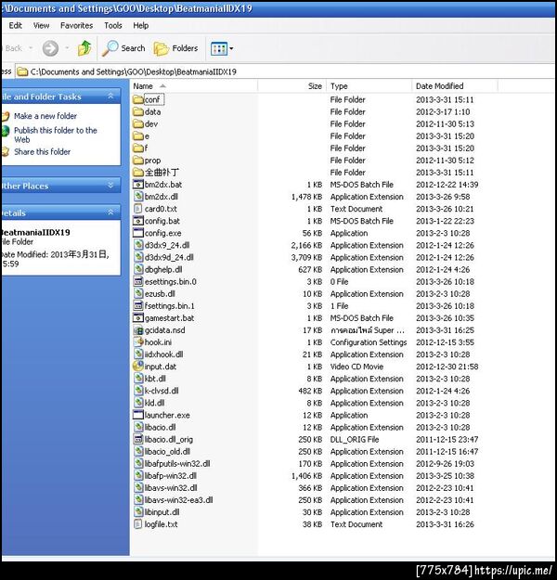Select the bm2dx.dll file icon
Image resolution: width=557 pixels, height=580 pixels.
[138, 197]
